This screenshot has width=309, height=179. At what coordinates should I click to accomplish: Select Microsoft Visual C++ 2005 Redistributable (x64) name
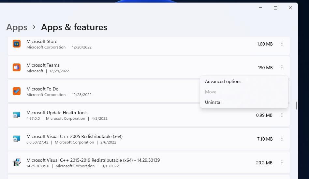point(75,136)
